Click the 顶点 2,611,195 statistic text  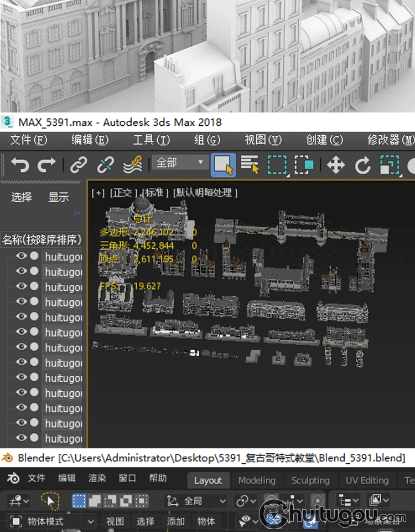136,259
